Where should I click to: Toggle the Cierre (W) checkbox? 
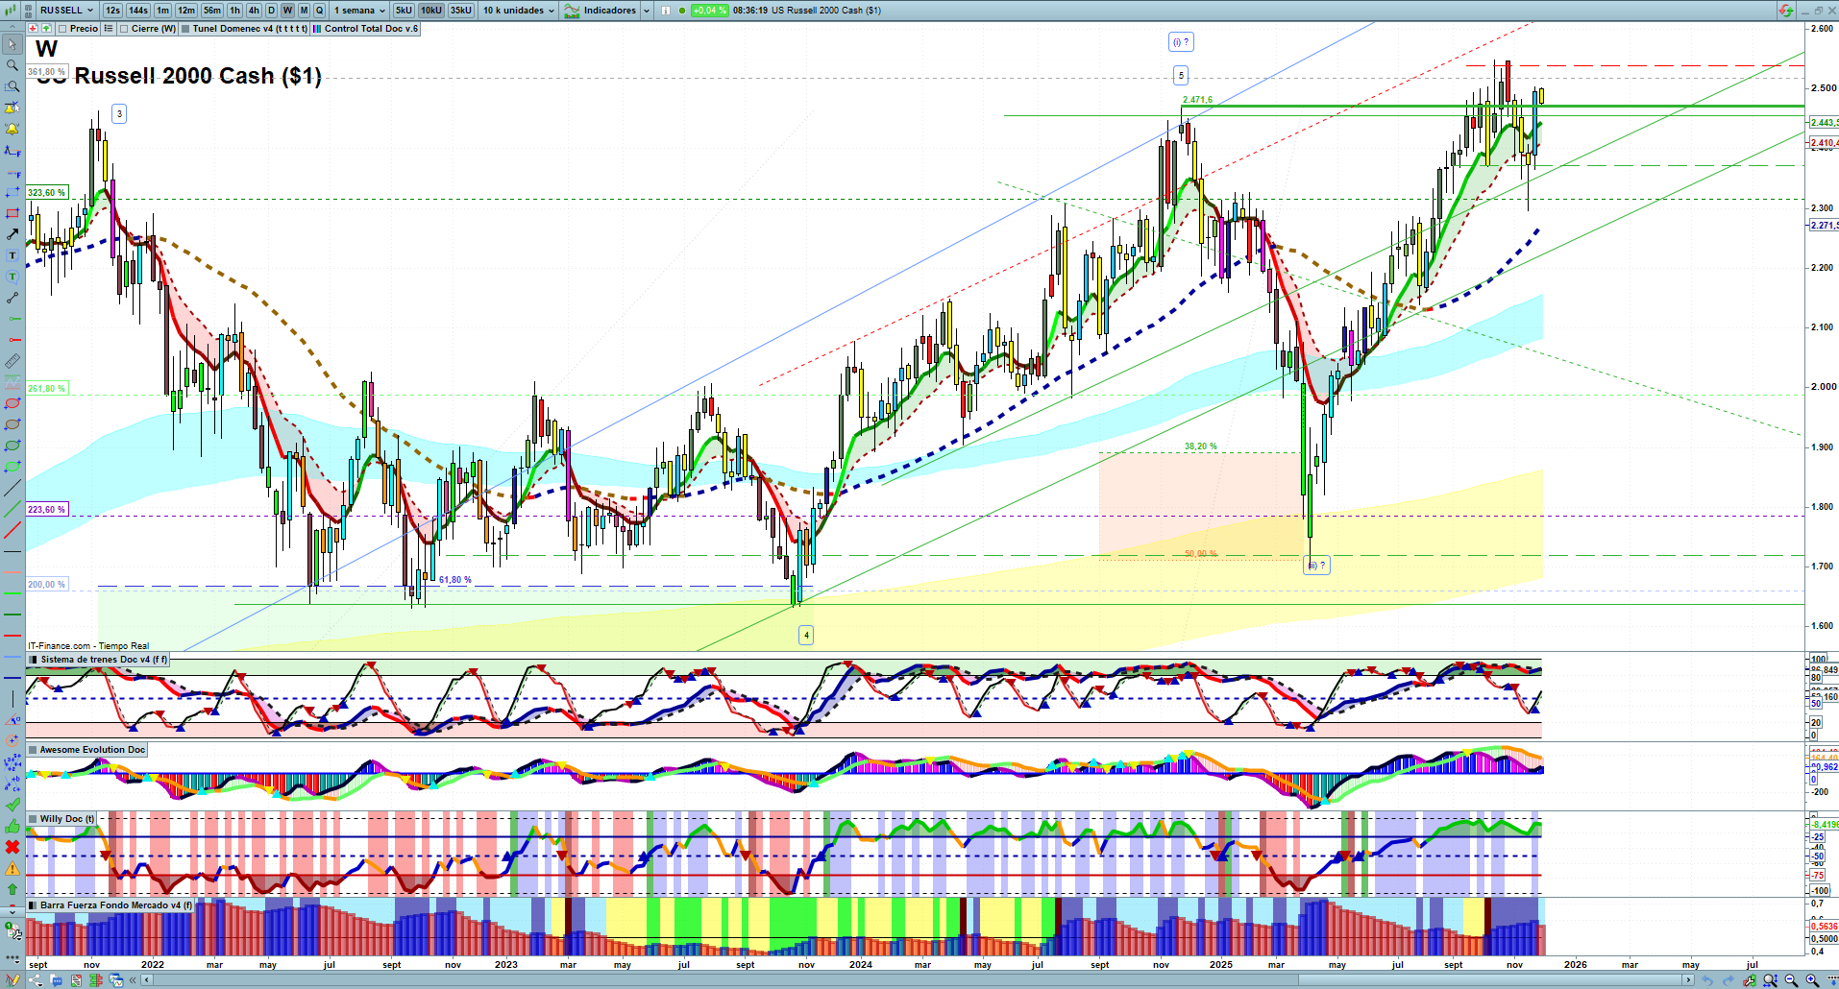tap(124, 29)
